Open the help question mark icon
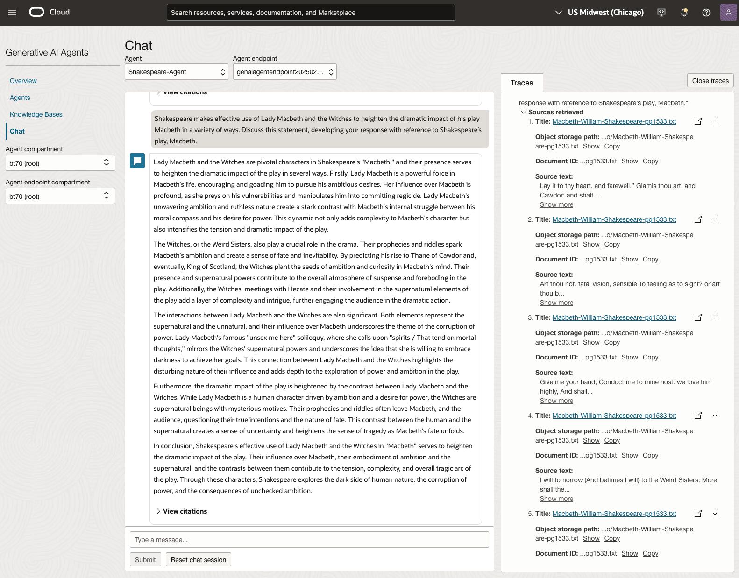 click(x=706, y=13)
